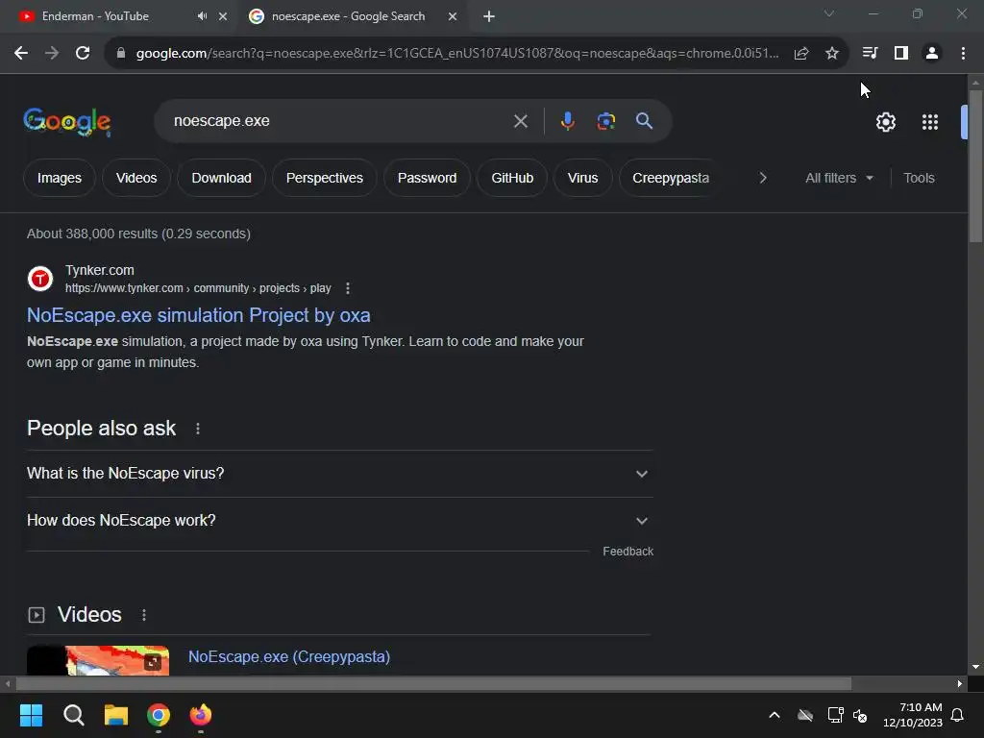
Task: Click the horizontal scrollbar thumb
Action: click(433, 684)
